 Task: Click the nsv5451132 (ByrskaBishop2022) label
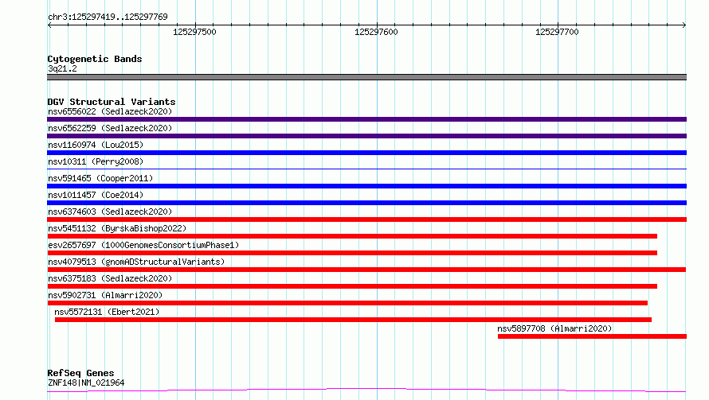tap(117, 228)
